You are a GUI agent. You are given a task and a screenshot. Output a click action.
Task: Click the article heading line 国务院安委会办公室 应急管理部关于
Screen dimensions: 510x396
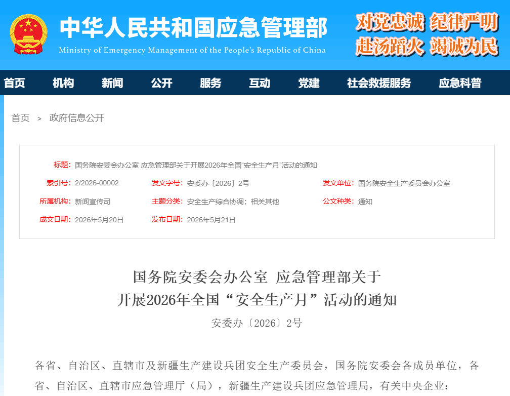(x=257, y=277)
